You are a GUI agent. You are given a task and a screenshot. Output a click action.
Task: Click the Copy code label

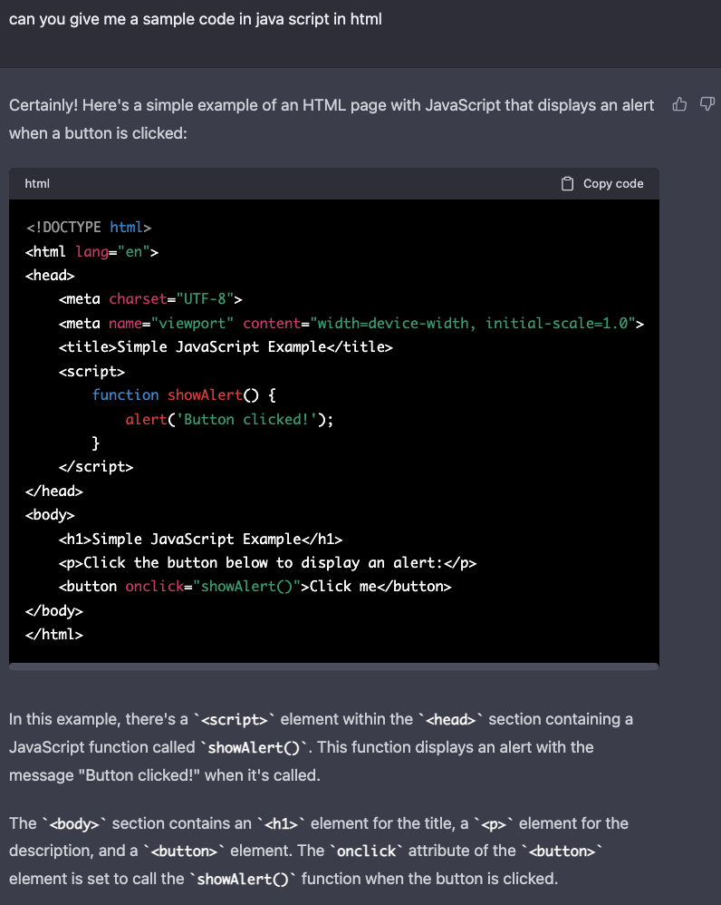[x=613, y=183]
